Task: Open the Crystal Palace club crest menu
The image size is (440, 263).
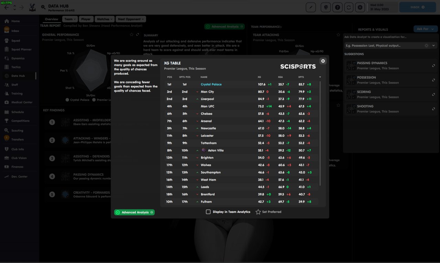Action: pos(32,7)
